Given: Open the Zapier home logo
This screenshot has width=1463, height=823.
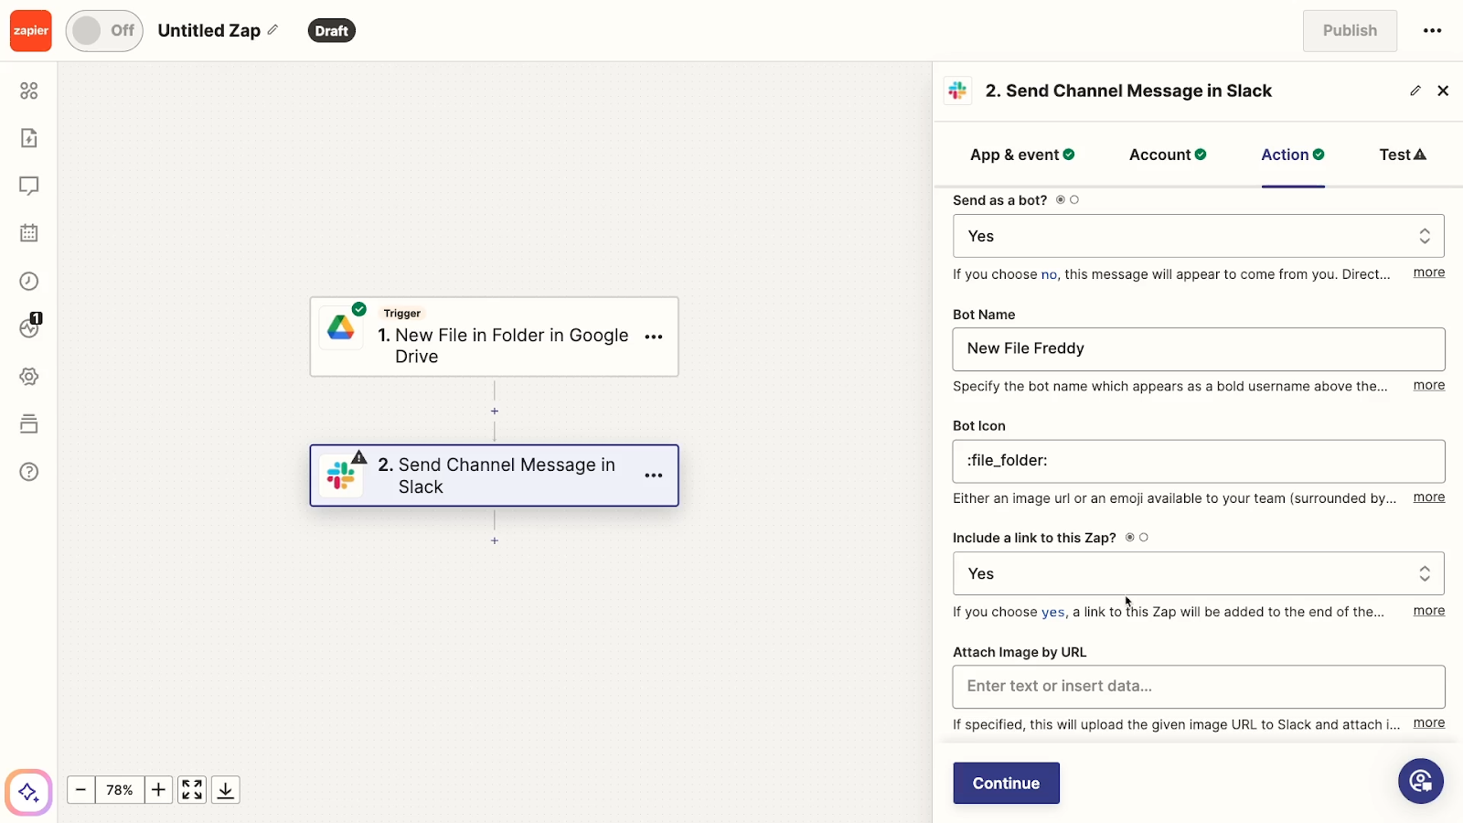Looking at the screenshot, I should tap(30, 31).
